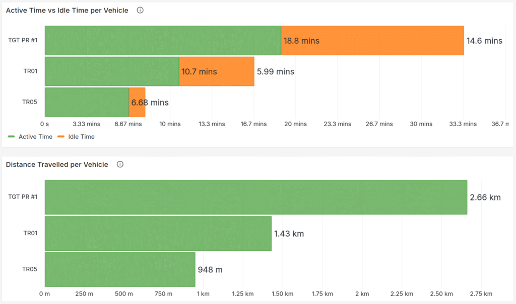The image size is (516, 304).
Task: Open info icon beside Distance Travelled per Vehicle title
Action: coord(120,164)
